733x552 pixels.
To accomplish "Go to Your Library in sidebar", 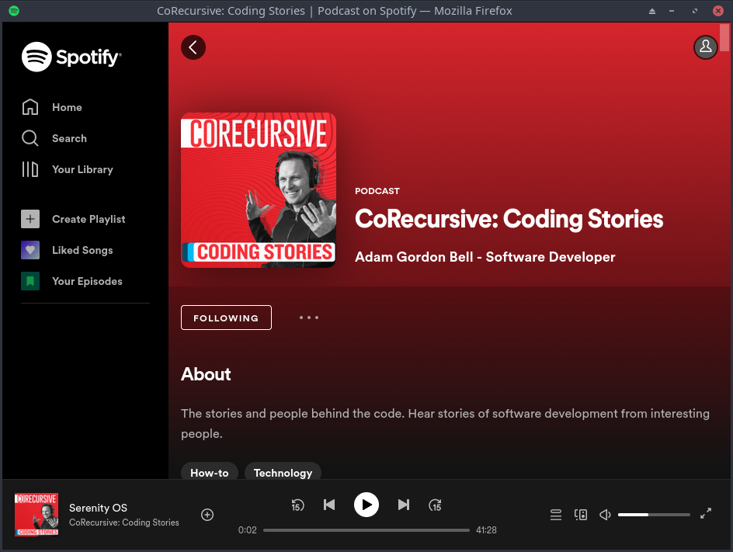I will (x=82, y=169).
